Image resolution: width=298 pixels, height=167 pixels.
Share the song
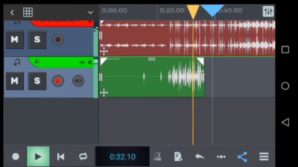[243, 157]
